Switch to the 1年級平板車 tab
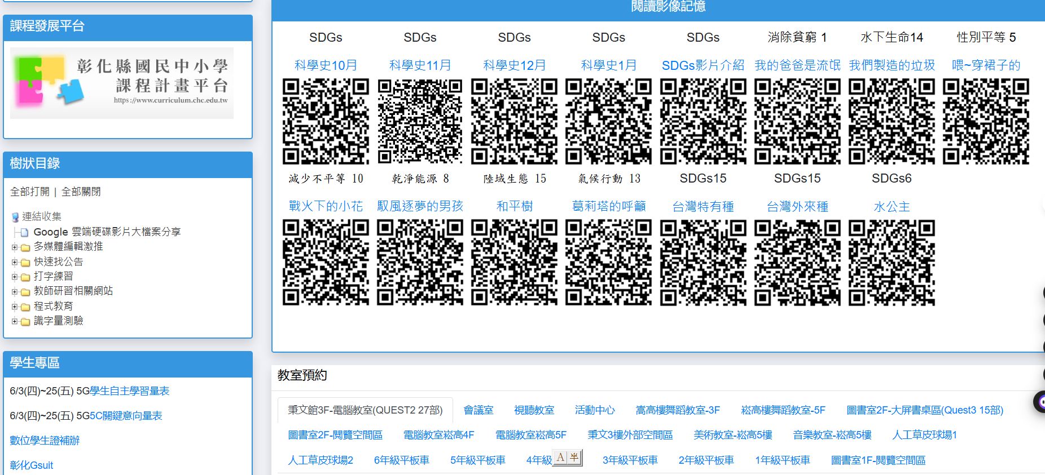 pyautogui.click(x=783, y=460)
